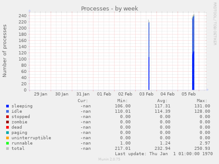Click the 'Min:' column header
The image size is (219, 164).
122,101
